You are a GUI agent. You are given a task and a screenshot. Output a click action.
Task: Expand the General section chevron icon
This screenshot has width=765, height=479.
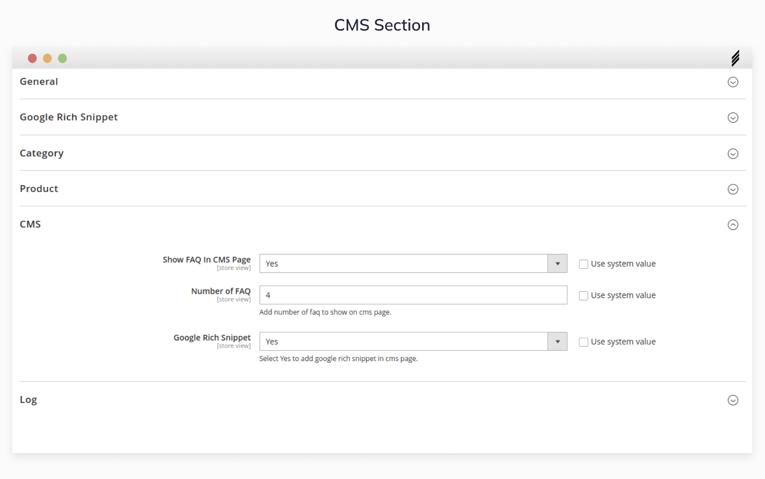[733, 82]
